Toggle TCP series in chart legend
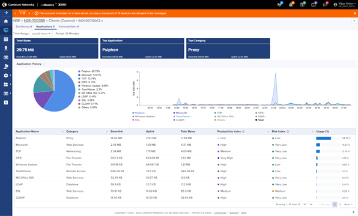Screen dimensions: 358x216 [x=219, y=113]
